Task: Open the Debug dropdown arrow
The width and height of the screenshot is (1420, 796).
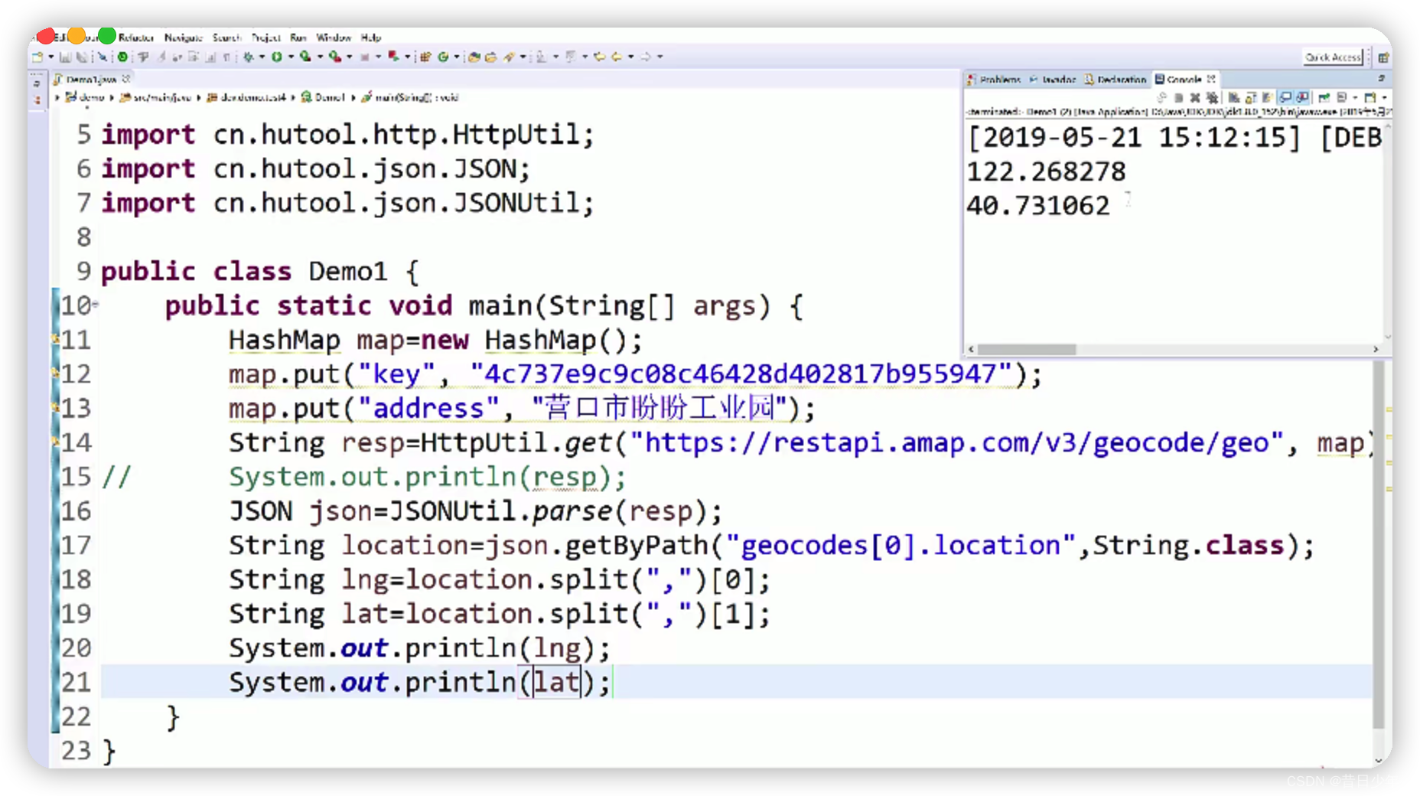Action: pos(262,57)
